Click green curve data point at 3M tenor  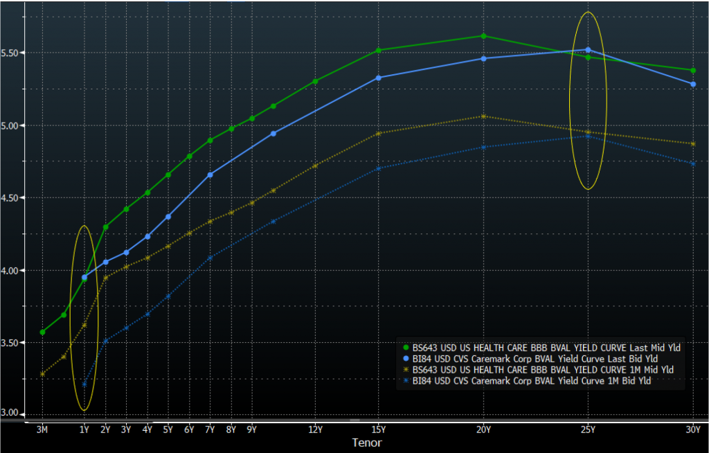42,332
